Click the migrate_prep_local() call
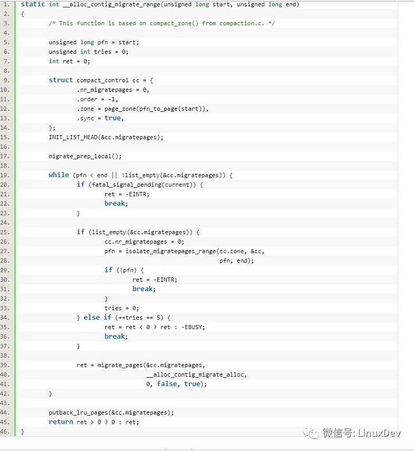The image size is (414, 451). click(85, 156)
